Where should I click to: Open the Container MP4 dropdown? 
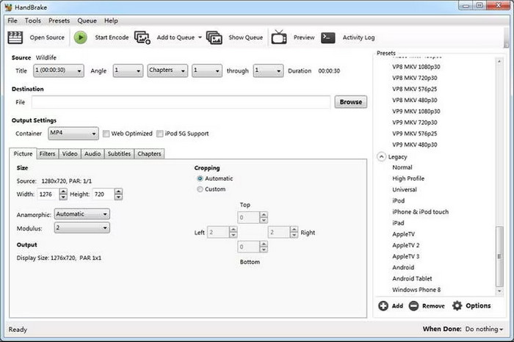[x=73, y=134]
